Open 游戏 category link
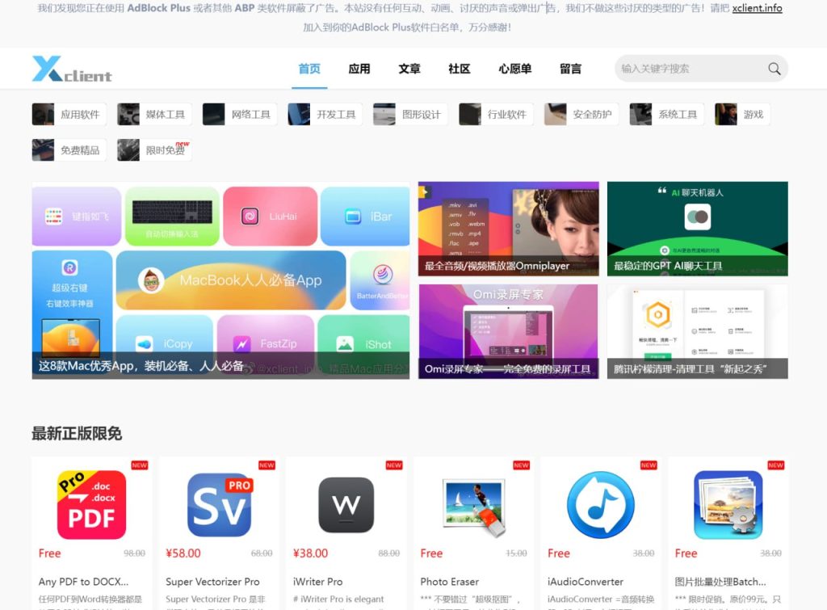Image resolution: width=827 pixels, height=610 pixels. [754, 115]
